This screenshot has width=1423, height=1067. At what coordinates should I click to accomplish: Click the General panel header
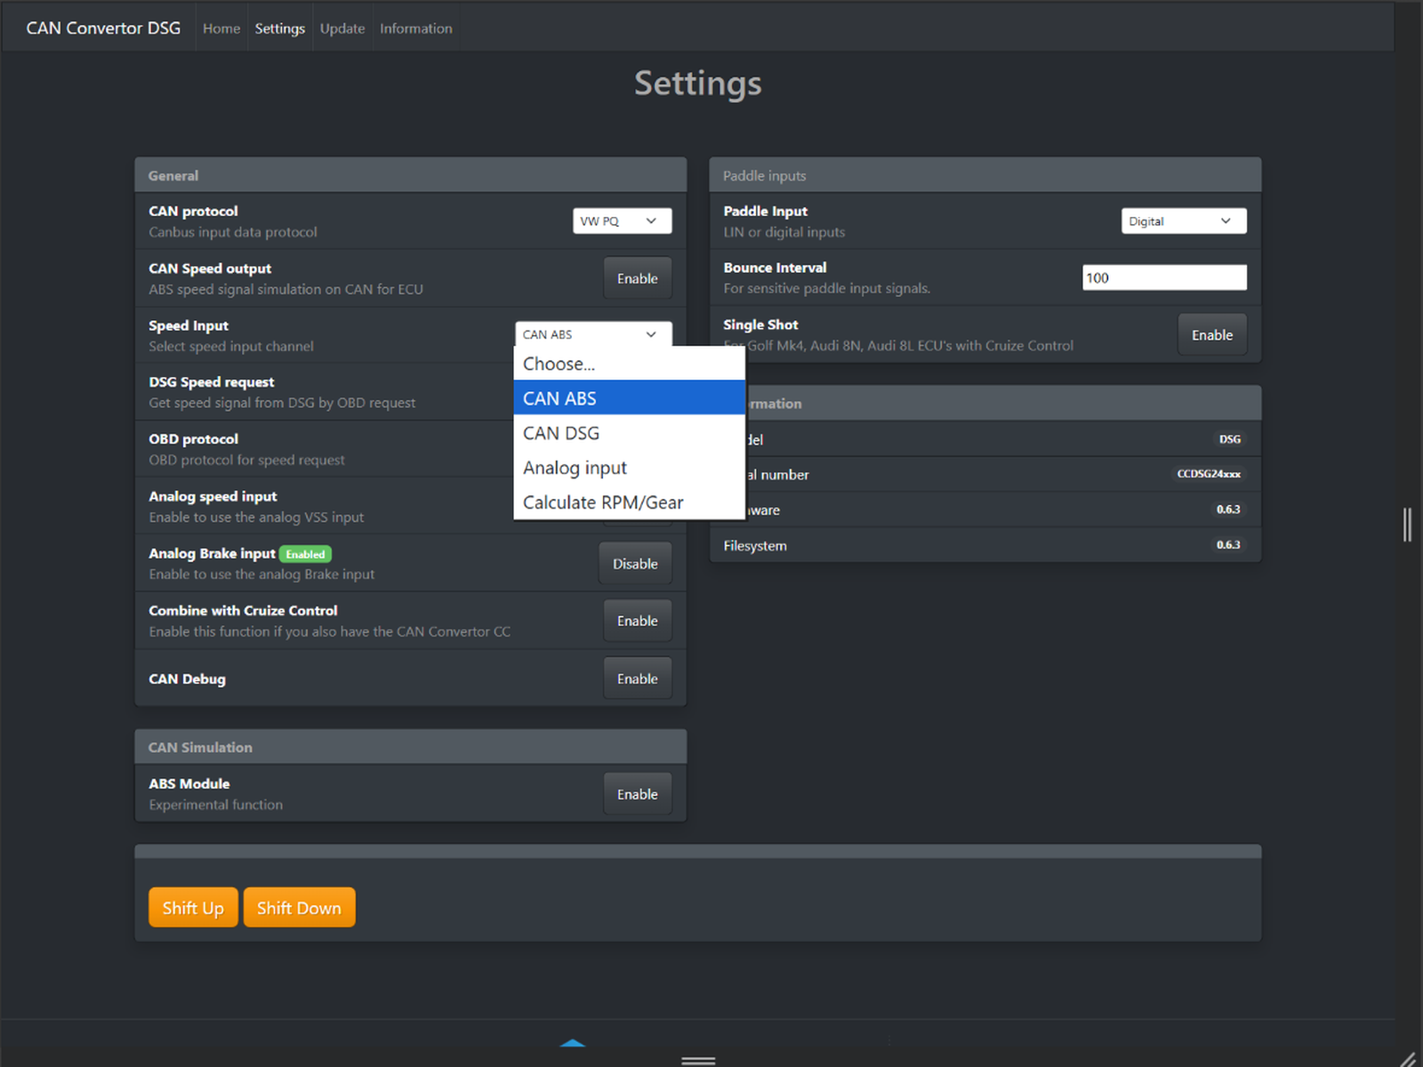point(411,175)
